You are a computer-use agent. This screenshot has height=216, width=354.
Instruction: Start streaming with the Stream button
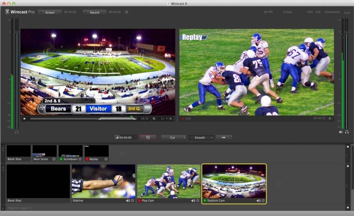pos(50,12)
